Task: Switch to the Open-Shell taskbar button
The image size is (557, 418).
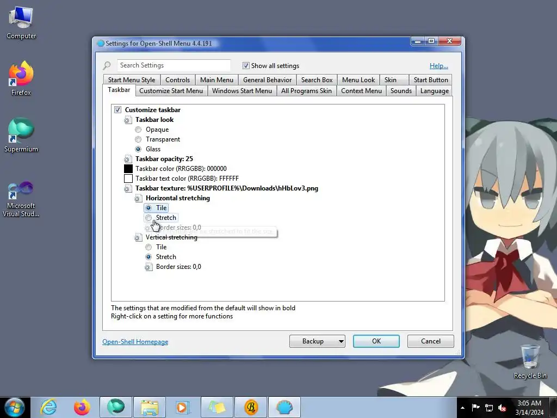Action: [x=284, y=407]
